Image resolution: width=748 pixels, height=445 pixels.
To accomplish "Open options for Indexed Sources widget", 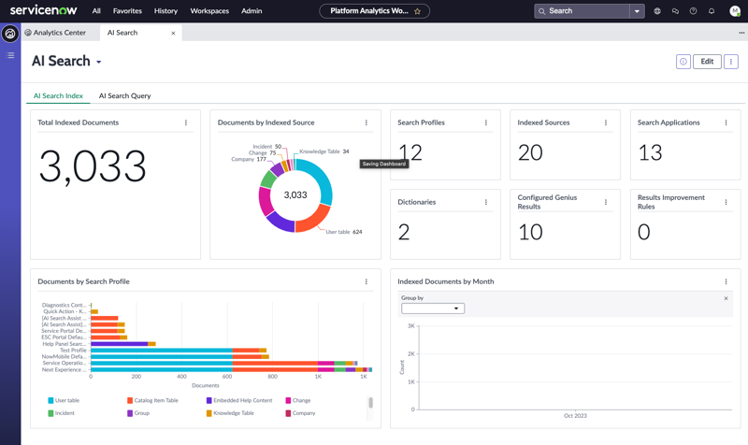I will 606,122.
